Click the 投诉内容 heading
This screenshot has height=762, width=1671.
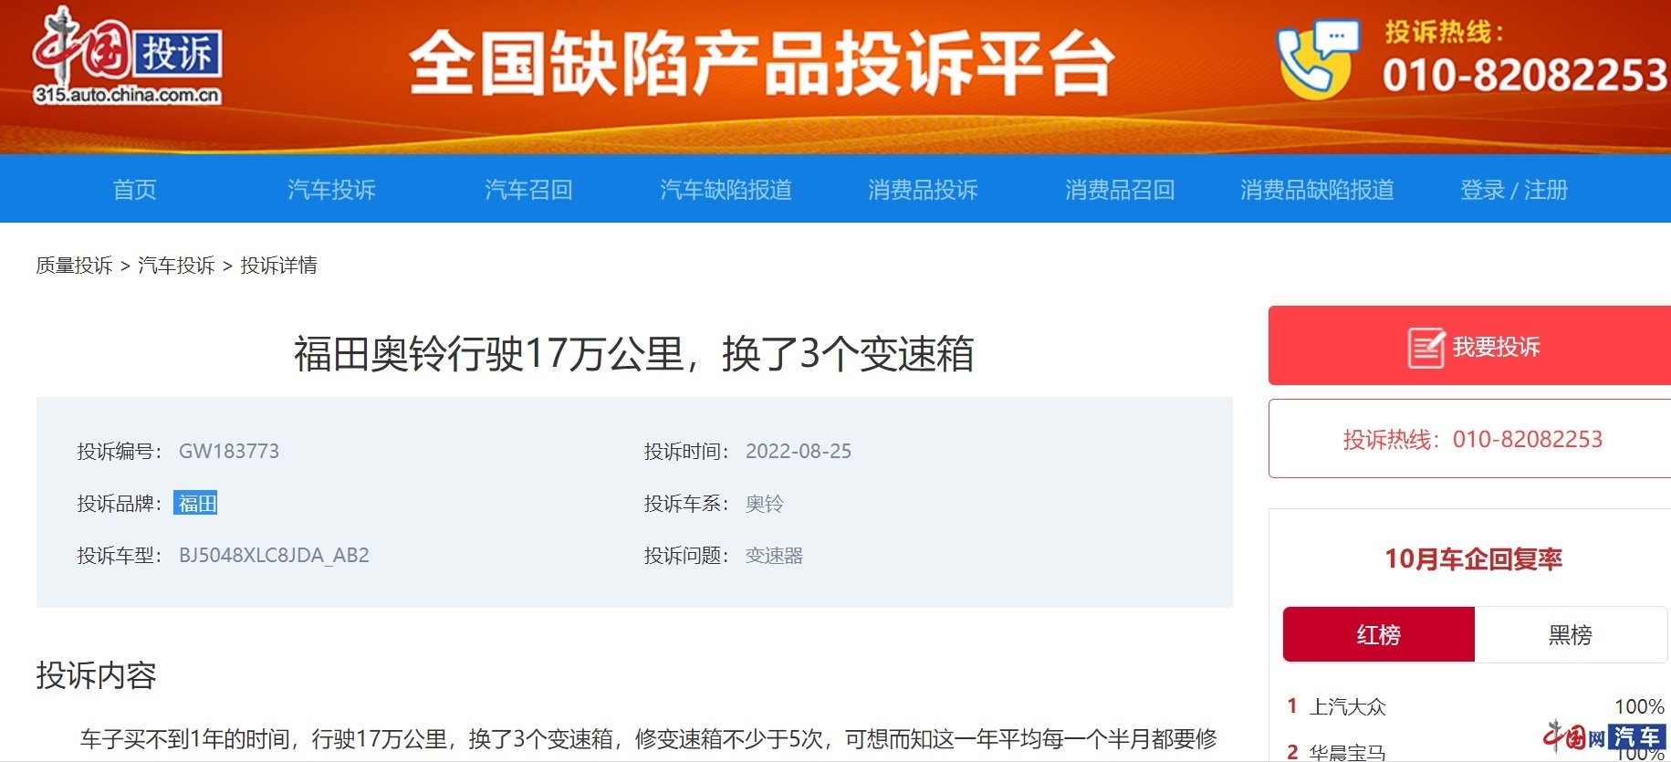coord(96,675)
